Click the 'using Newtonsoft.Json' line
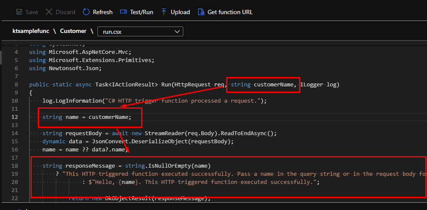Image resolution: width=427 pixels, height=210 pixels. click(x=65, y=68)
